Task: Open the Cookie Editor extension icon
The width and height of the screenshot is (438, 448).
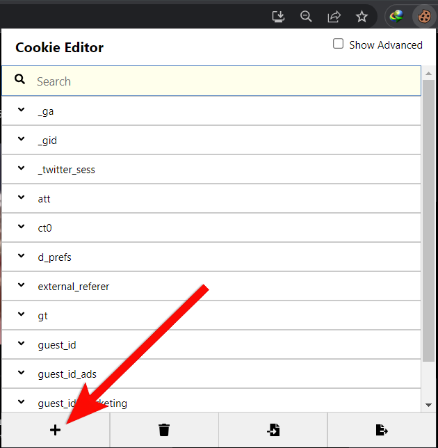Action: (423, 16)
